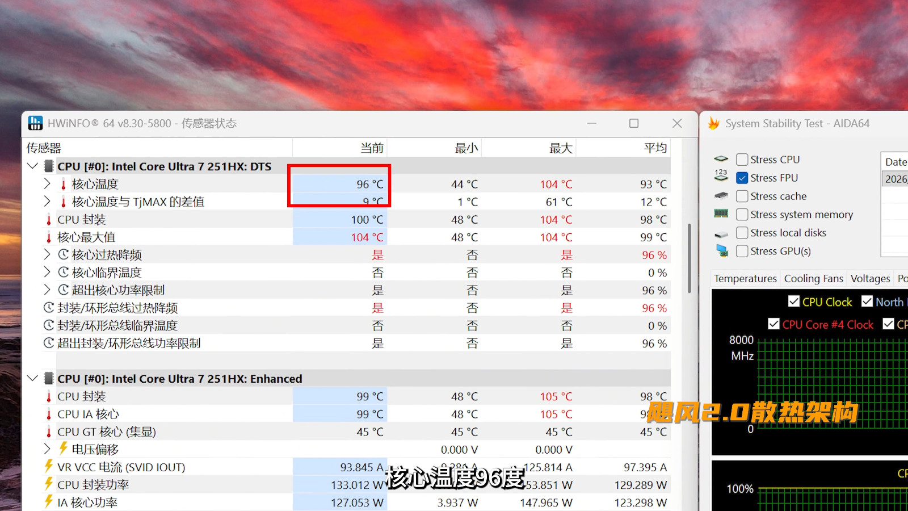Enable the Stress cache checkbox

[742, 196]
